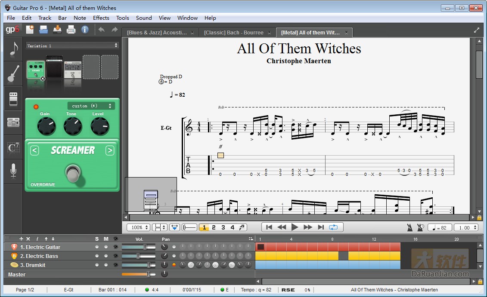Adjust the Master volume slider
This screenshot has height=297, width=487.
pyautogui.click(x=138, y=274)
